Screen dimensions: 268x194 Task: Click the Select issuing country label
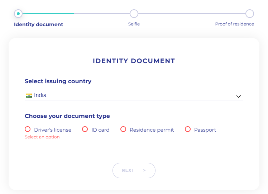coord(58,81)
